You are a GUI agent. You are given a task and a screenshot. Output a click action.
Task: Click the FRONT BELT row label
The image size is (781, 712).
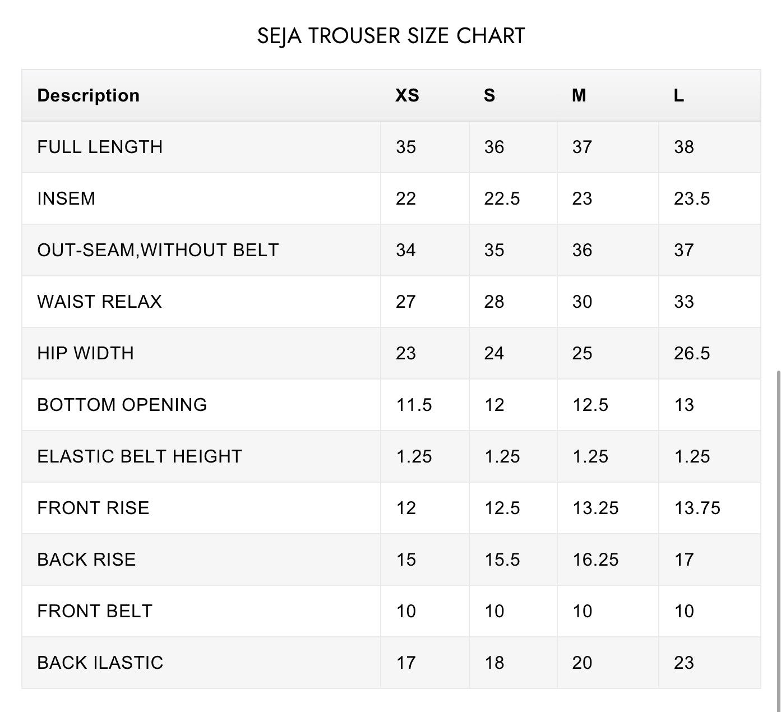pyautogui.click(x=95, y=611)
